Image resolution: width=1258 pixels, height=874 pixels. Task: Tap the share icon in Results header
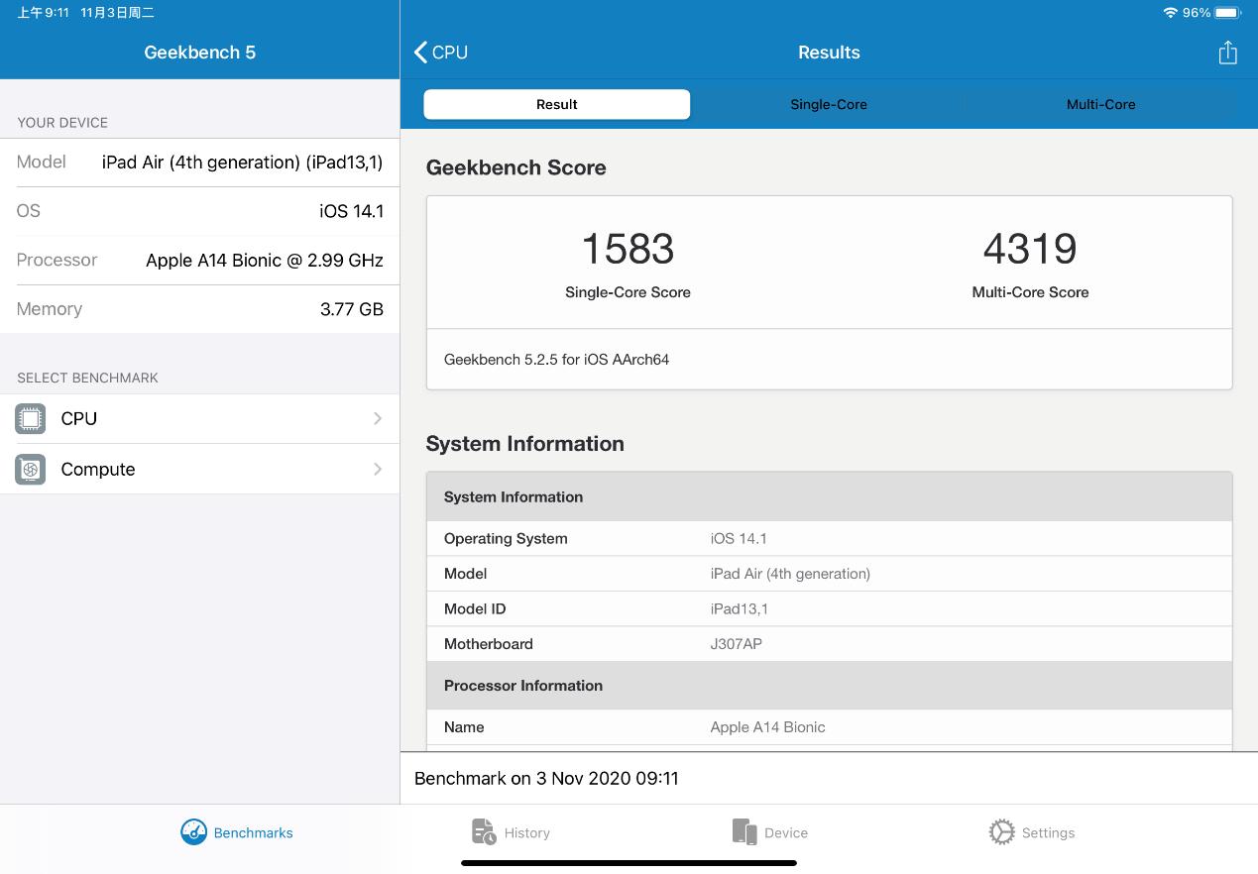coord(1227,53)
